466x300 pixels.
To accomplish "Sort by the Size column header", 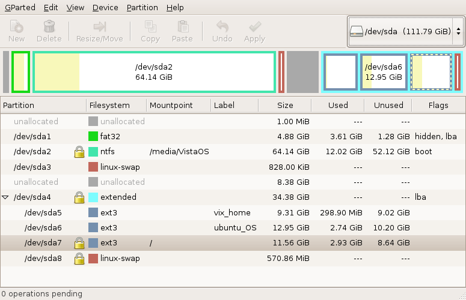I will coord(285,105).
